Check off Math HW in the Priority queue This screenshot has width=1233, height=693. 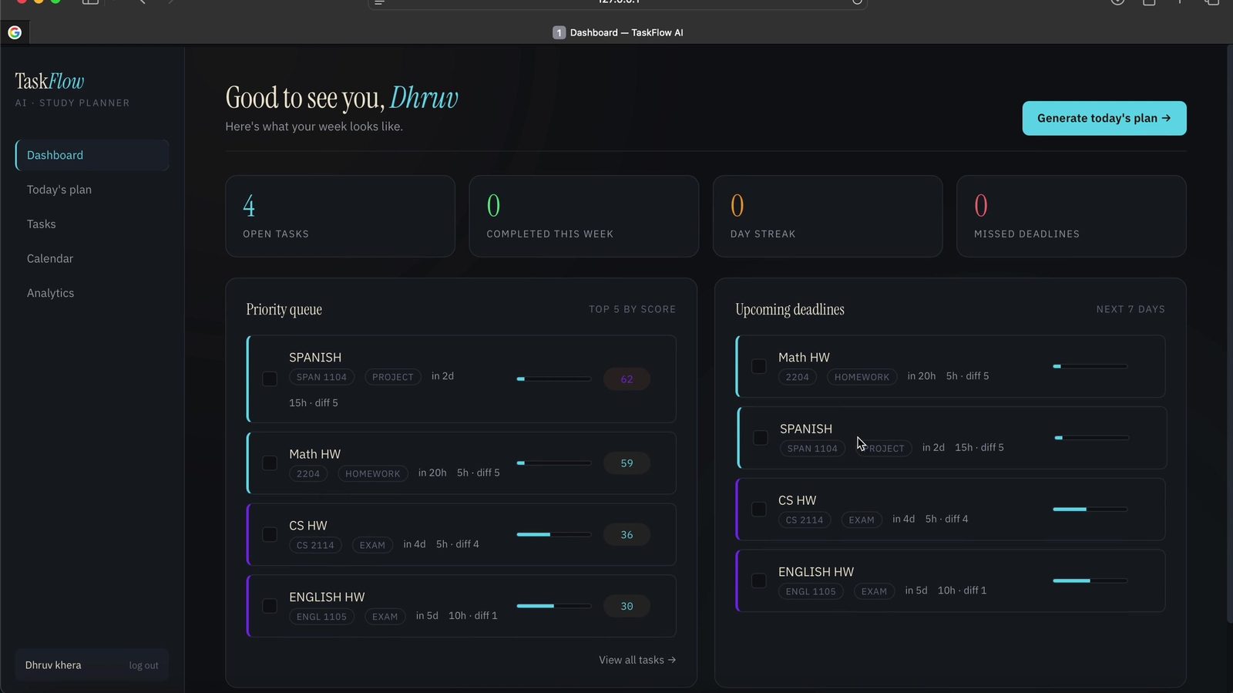(270, 463)
